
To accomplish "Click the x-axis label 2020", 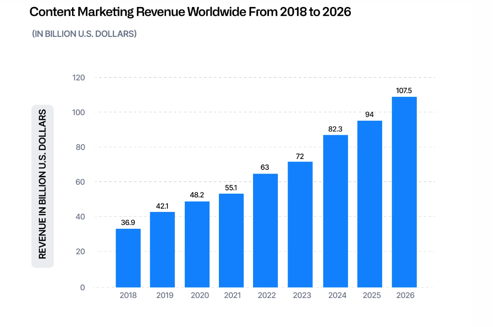I will pos(200,295).
